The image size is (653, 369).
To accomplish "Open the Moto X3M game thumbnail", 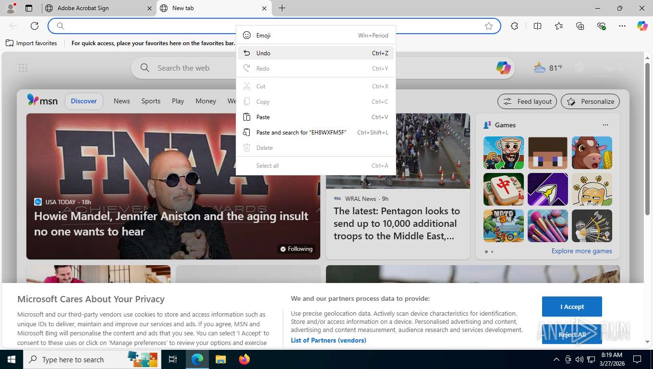I will coord(504,226).
